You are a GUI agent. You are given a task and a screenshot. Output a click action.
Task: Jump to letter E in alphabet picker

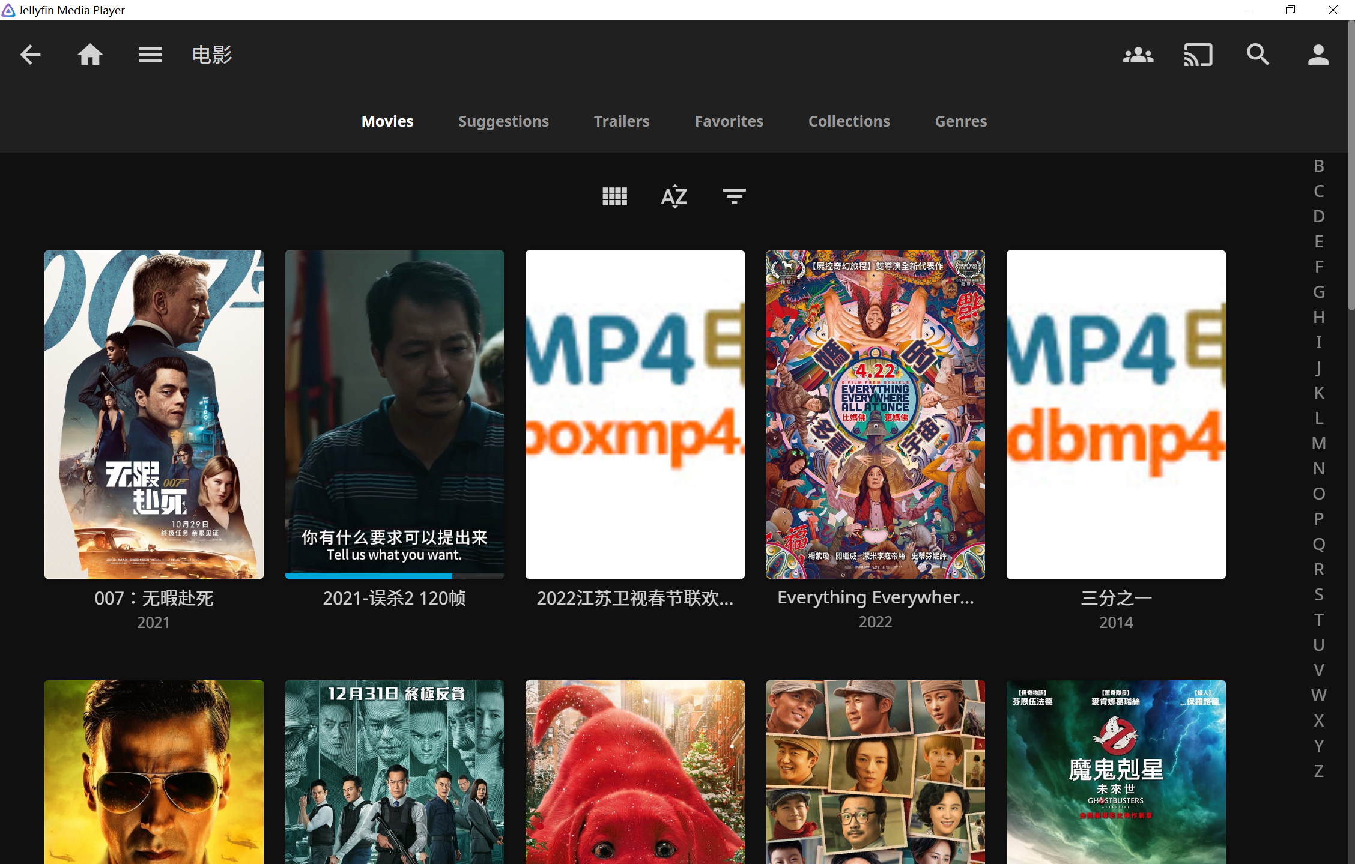click(x=1318, y=241)
